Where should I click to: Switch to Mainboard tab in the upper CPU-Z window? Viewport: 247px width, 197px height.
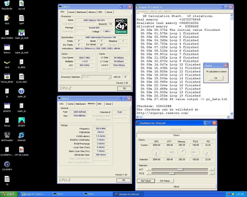coord(81,12)
